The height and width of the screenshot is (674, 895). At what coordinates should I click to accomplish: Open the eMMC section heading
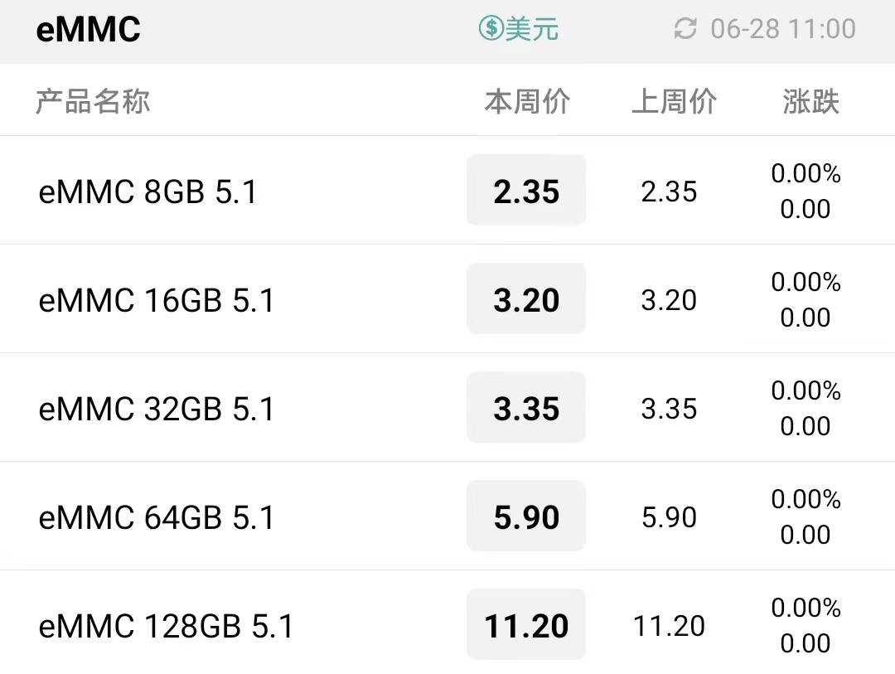(88, 29)
